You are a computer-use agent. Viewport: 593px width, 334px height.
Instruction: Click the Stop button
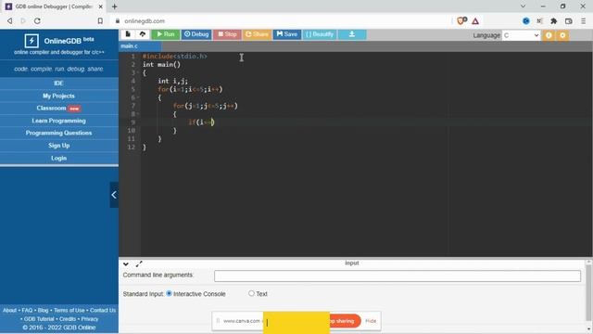tap(227, 34)
